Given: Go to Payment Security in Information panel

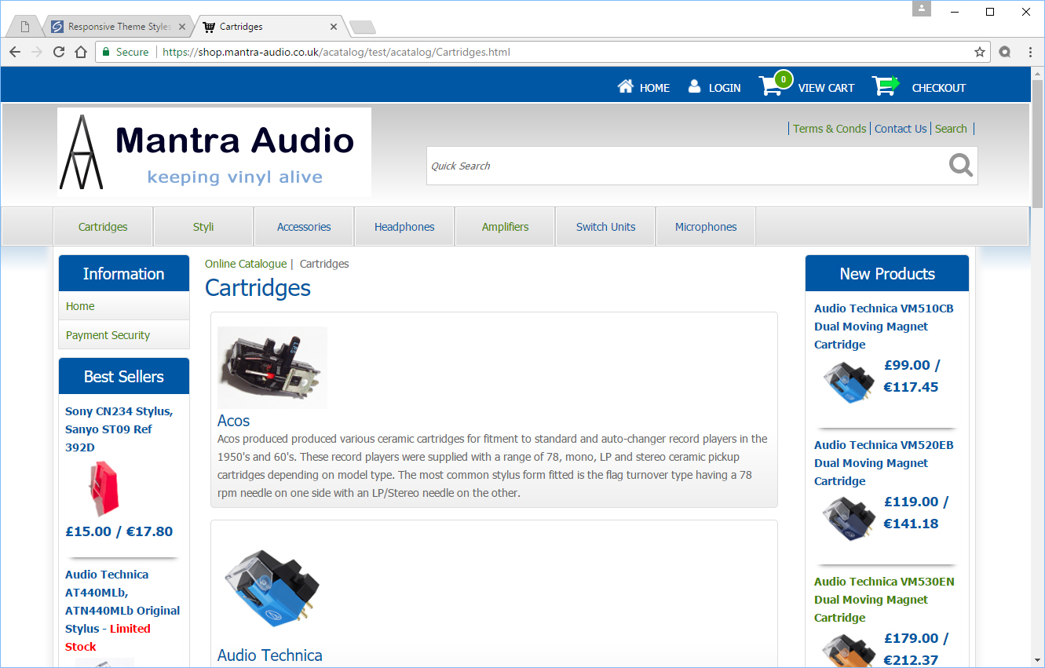Looking at the screenshot, I should click(108, 335).
